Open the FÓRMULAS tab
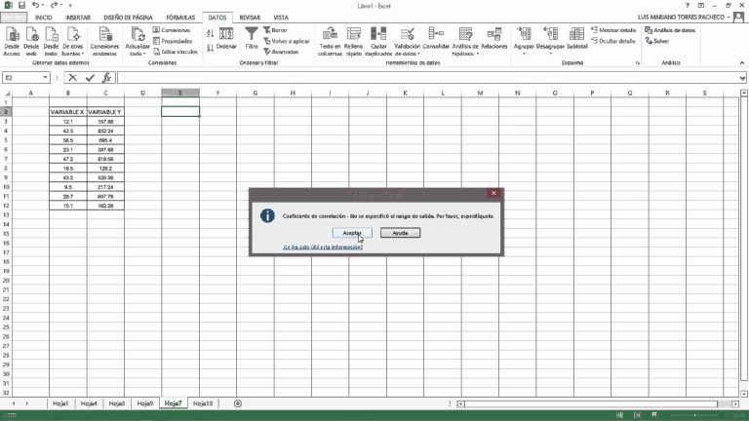This screenshot has width=749, height=421. (x=180, y=18)
